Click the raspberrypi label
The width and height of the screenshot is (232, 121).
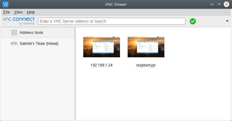146,65
